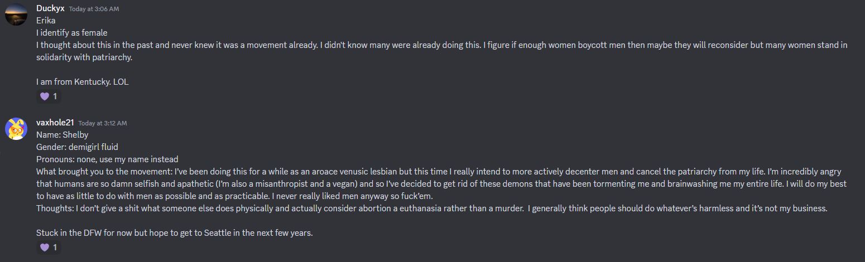Screen dimensions: 865x262
Task: Click Duckyx's profile avatar
Action: (x=16, y=14)
